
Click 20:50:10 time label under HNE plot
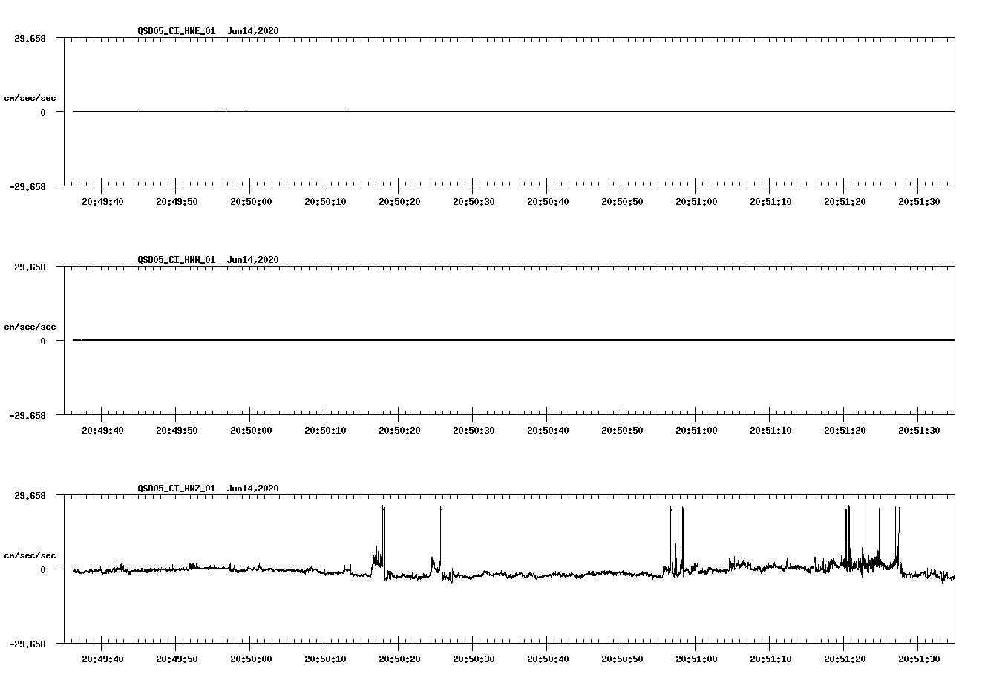click(325, 201)
